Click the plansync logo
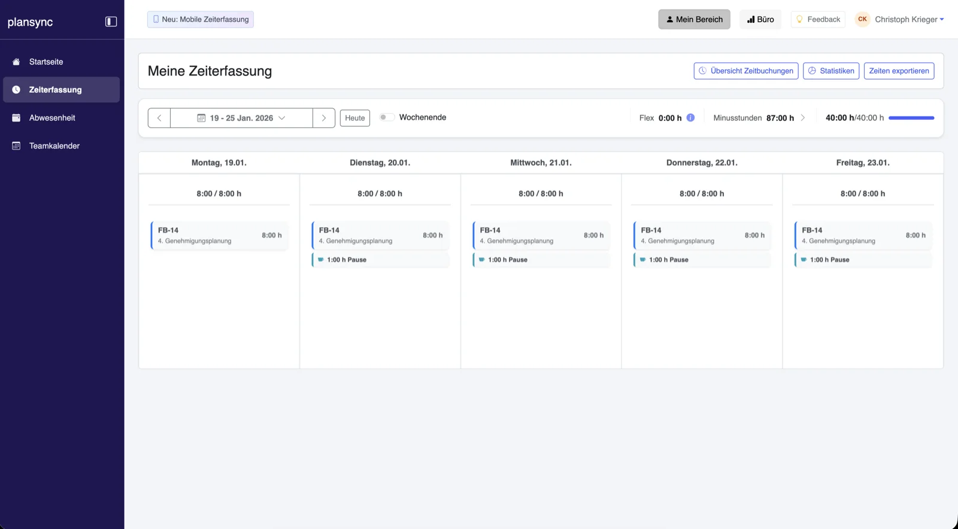The width and height of the screenshot is (958, 529). 31,22
